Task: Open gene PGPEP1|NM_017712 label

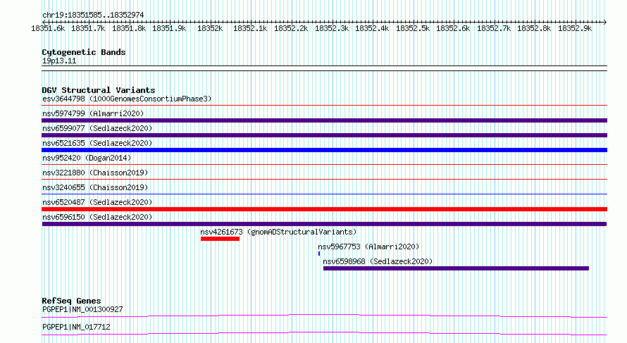Action: pos(76,327)
